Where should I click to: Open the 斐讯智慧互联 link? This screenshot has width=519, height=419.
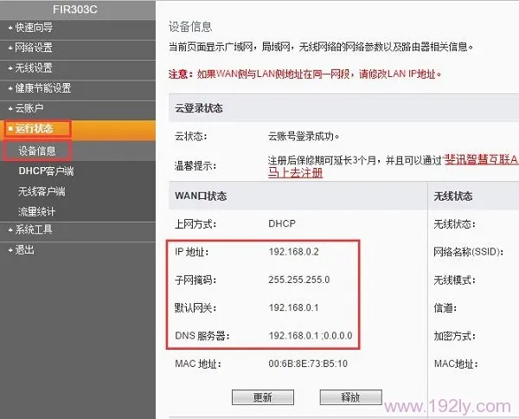point(481,160)
